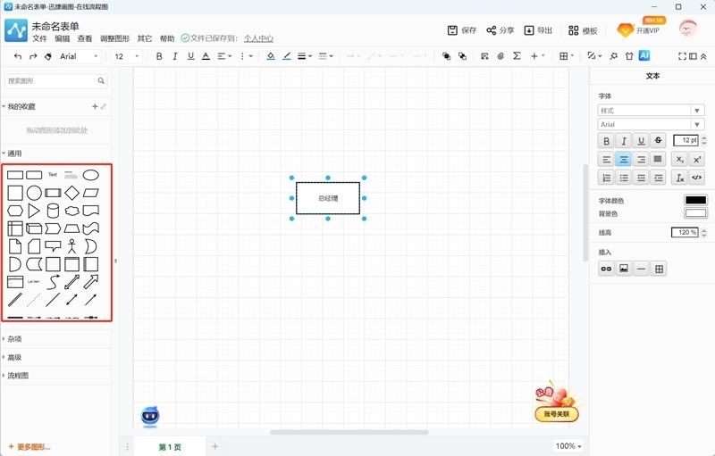Select the hexagon shape in palette
The height and width of the screenshot is (456, 715).
pos(15,211)
